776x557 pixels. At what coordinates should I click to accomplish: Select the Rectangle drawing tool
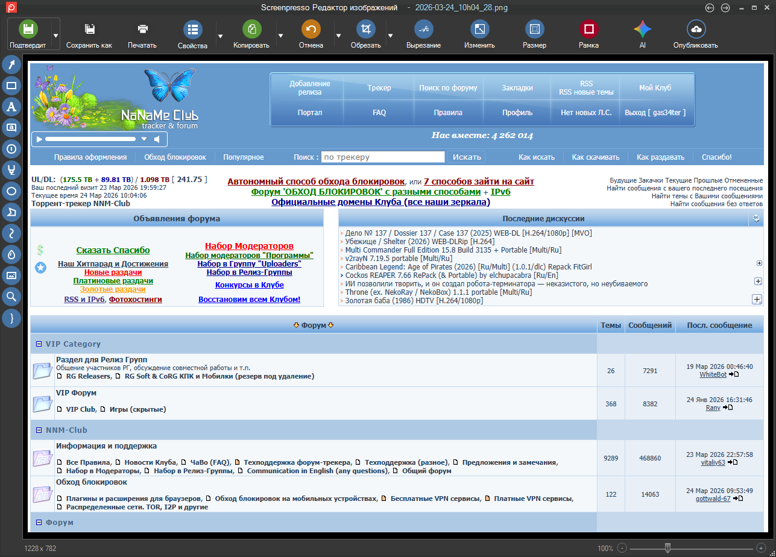11,86
